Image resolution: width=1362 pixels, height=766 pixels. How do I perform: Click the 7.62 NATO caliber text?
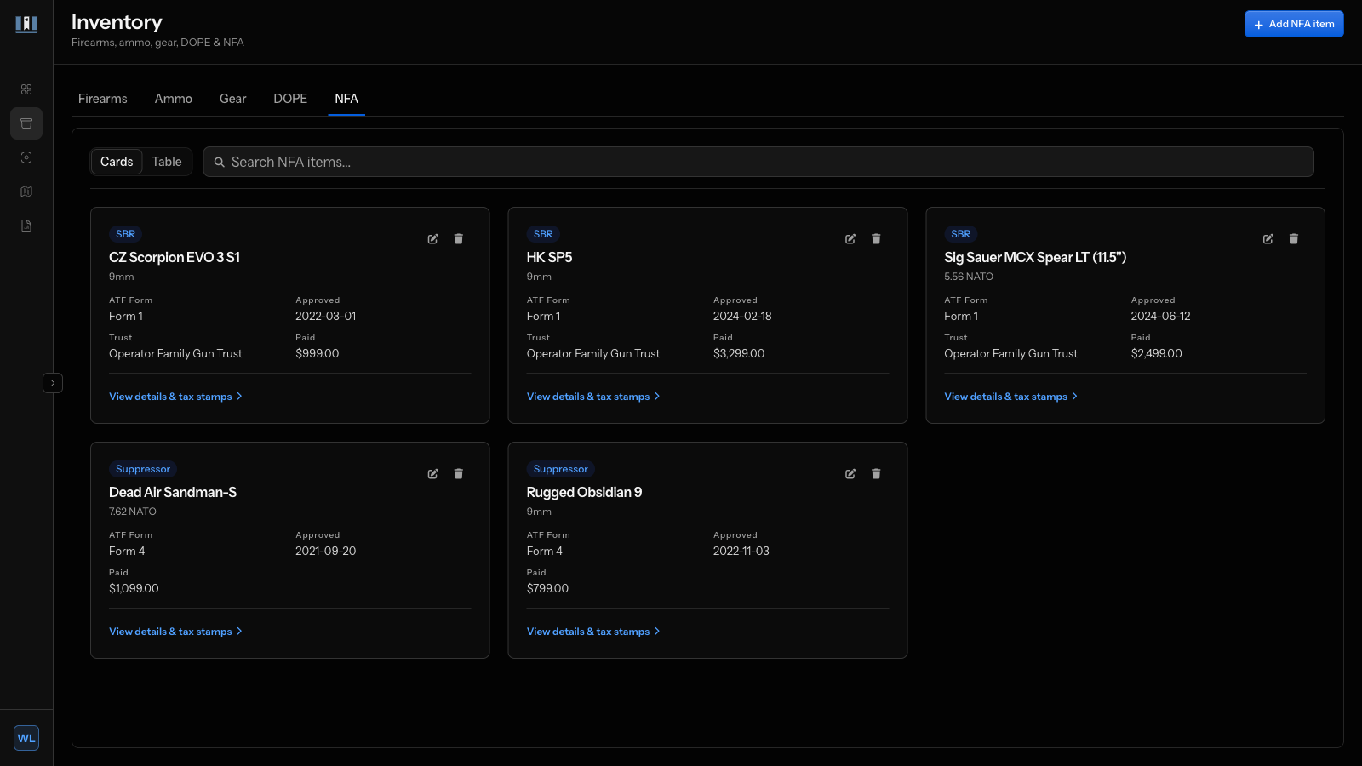(133, 512)
